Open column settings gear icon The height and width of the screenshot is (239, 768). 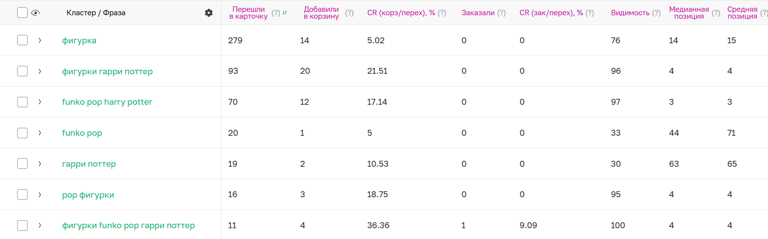point(209,13)
